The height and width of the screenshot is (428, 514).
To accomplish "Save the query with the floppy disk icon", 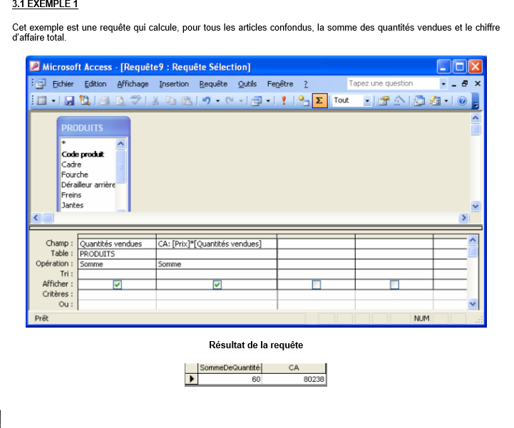I will (x=69, y=100).
